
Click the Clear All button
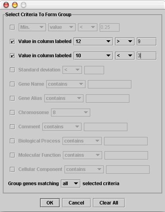pyautogui.click(x=109, y=203)
